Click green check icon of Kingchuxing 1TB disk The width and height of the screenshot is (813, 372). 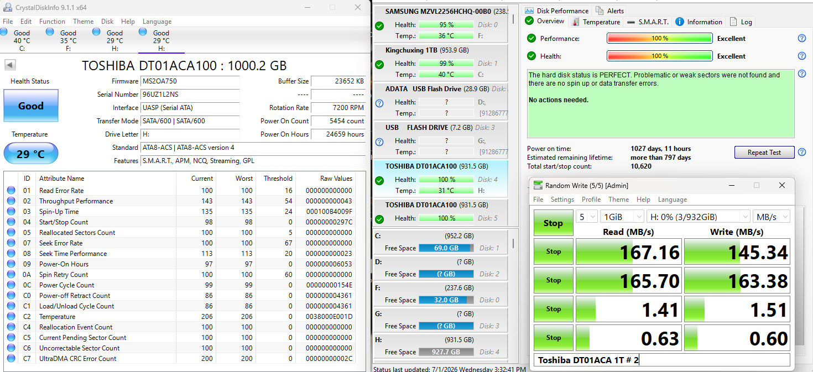[379, 65]
